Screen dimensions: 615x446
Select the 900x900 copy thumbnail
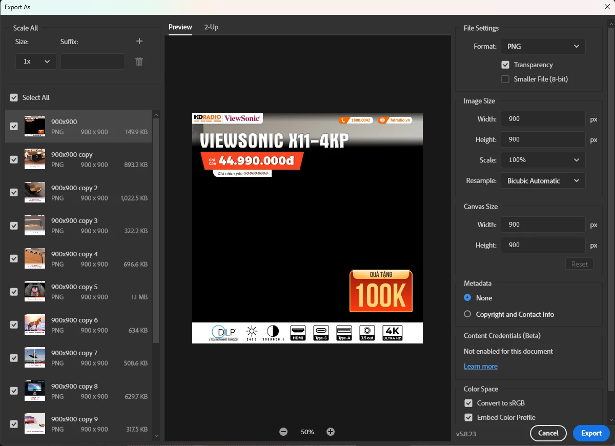(35, 159)
